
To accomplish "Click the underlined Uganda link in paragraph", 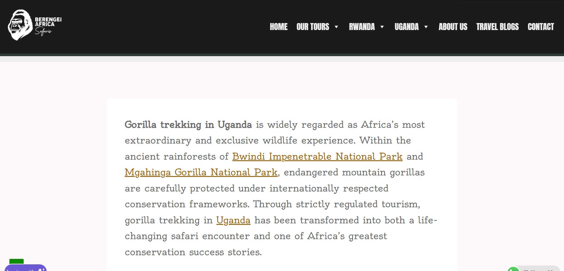I will point(233,220).
